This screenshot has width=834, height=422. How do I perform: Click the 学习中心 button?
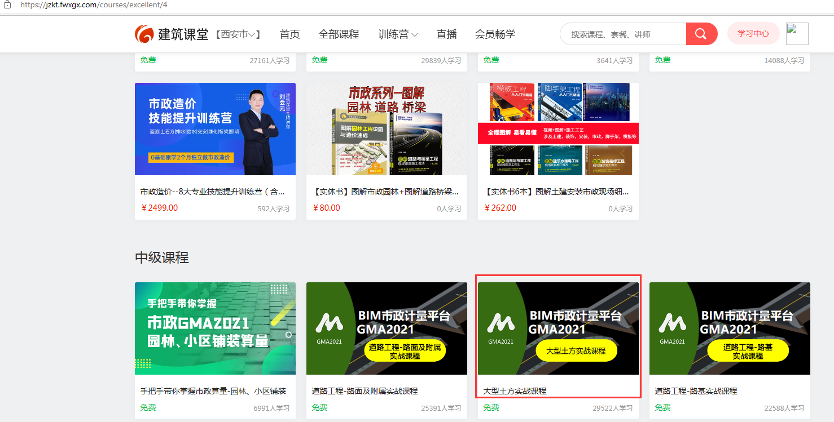coord(753,34)
